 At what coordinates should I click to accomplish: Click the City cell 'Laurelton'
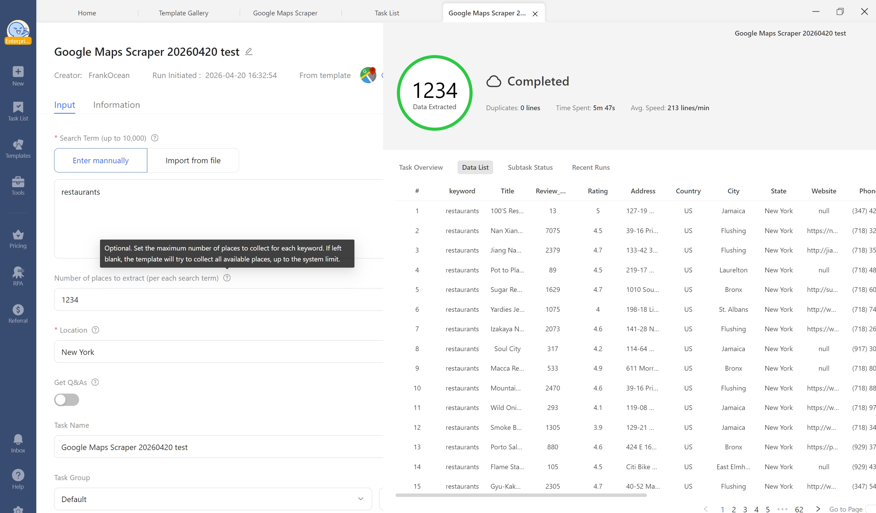click(x=733, y=270)
